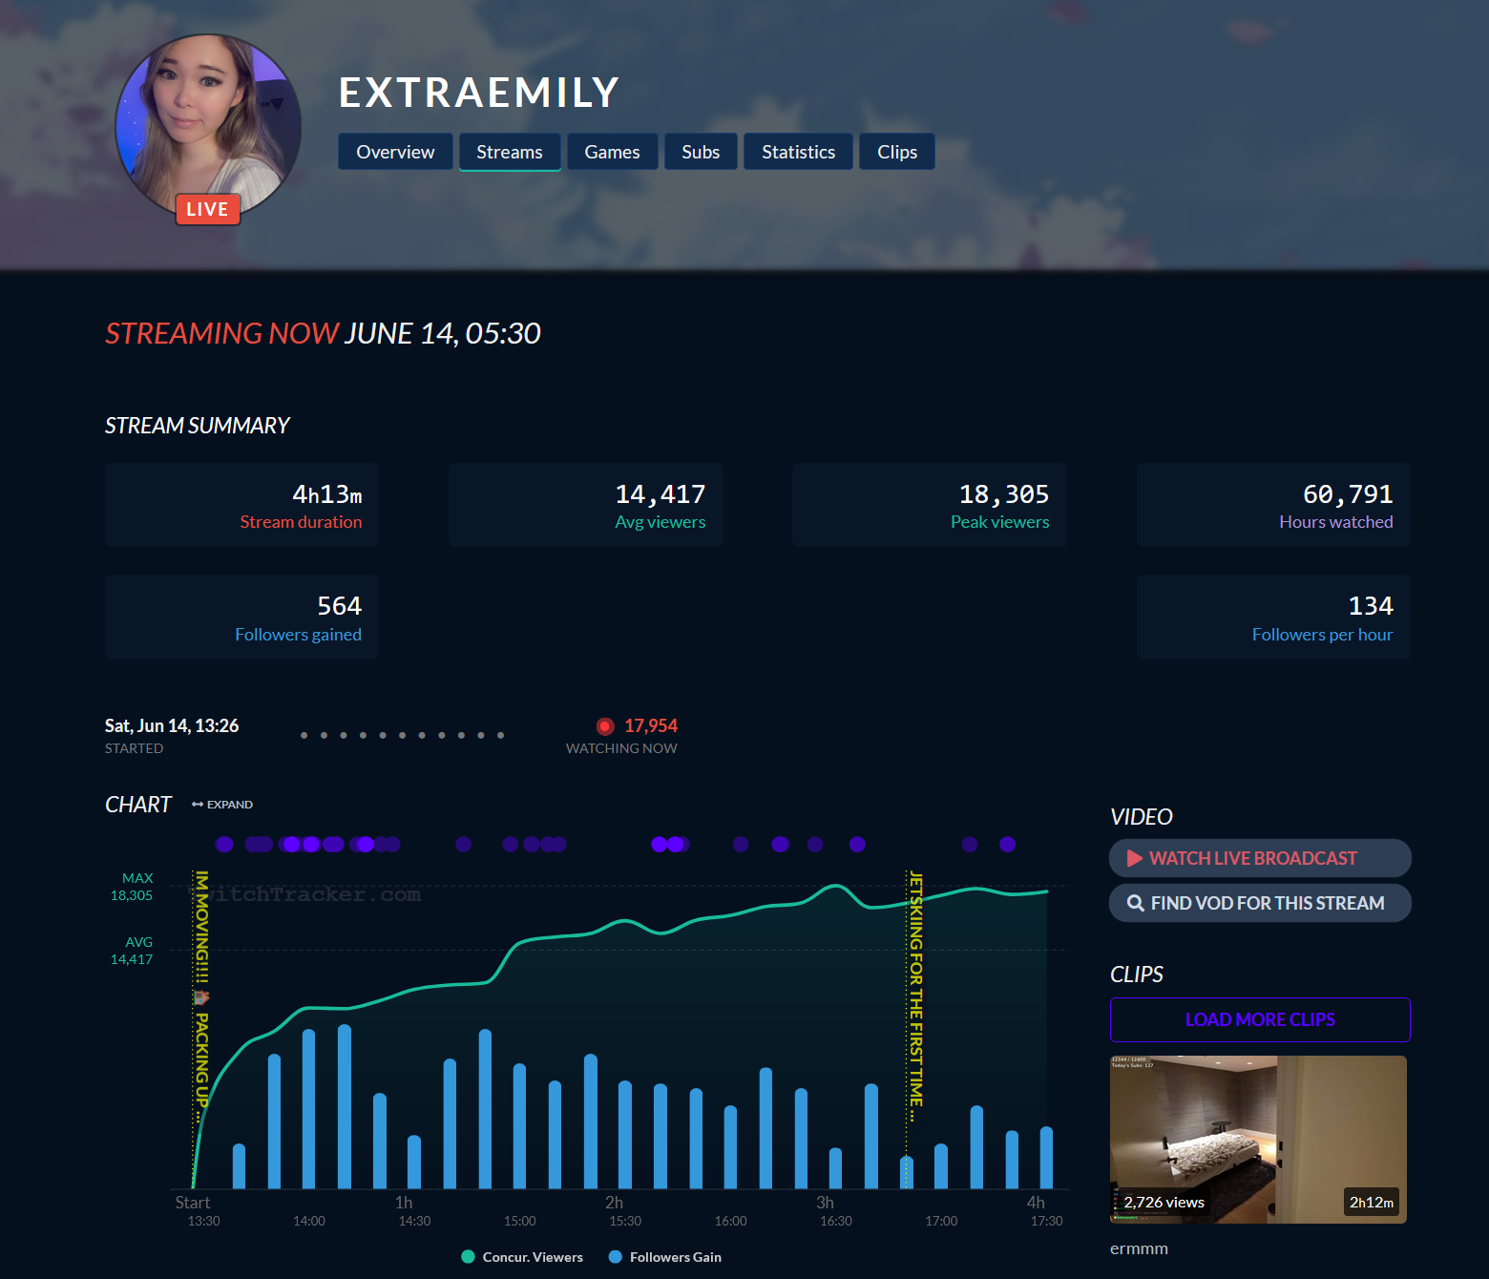Click Watch Live Broadcast button
This screenshot has width=1489, height=1279.
click(x=1260, y=858)
